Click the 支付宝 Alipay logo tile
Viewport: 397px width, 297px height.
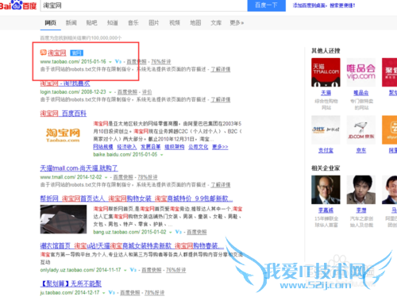[x=326, y=130]
